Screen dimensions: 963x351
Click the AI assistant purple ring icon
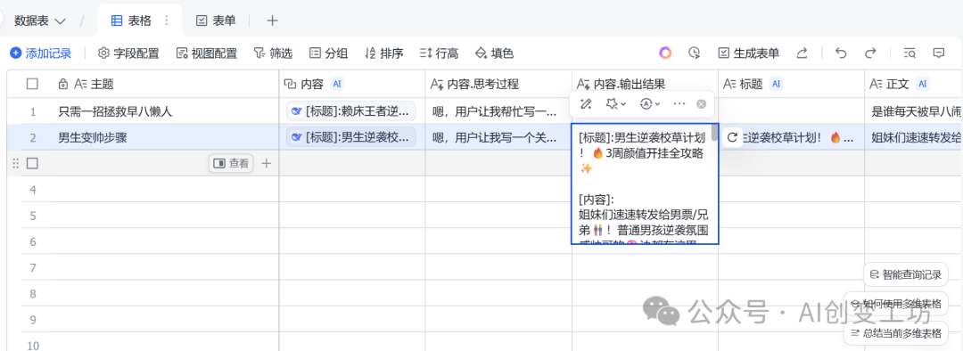coord(665,53)
